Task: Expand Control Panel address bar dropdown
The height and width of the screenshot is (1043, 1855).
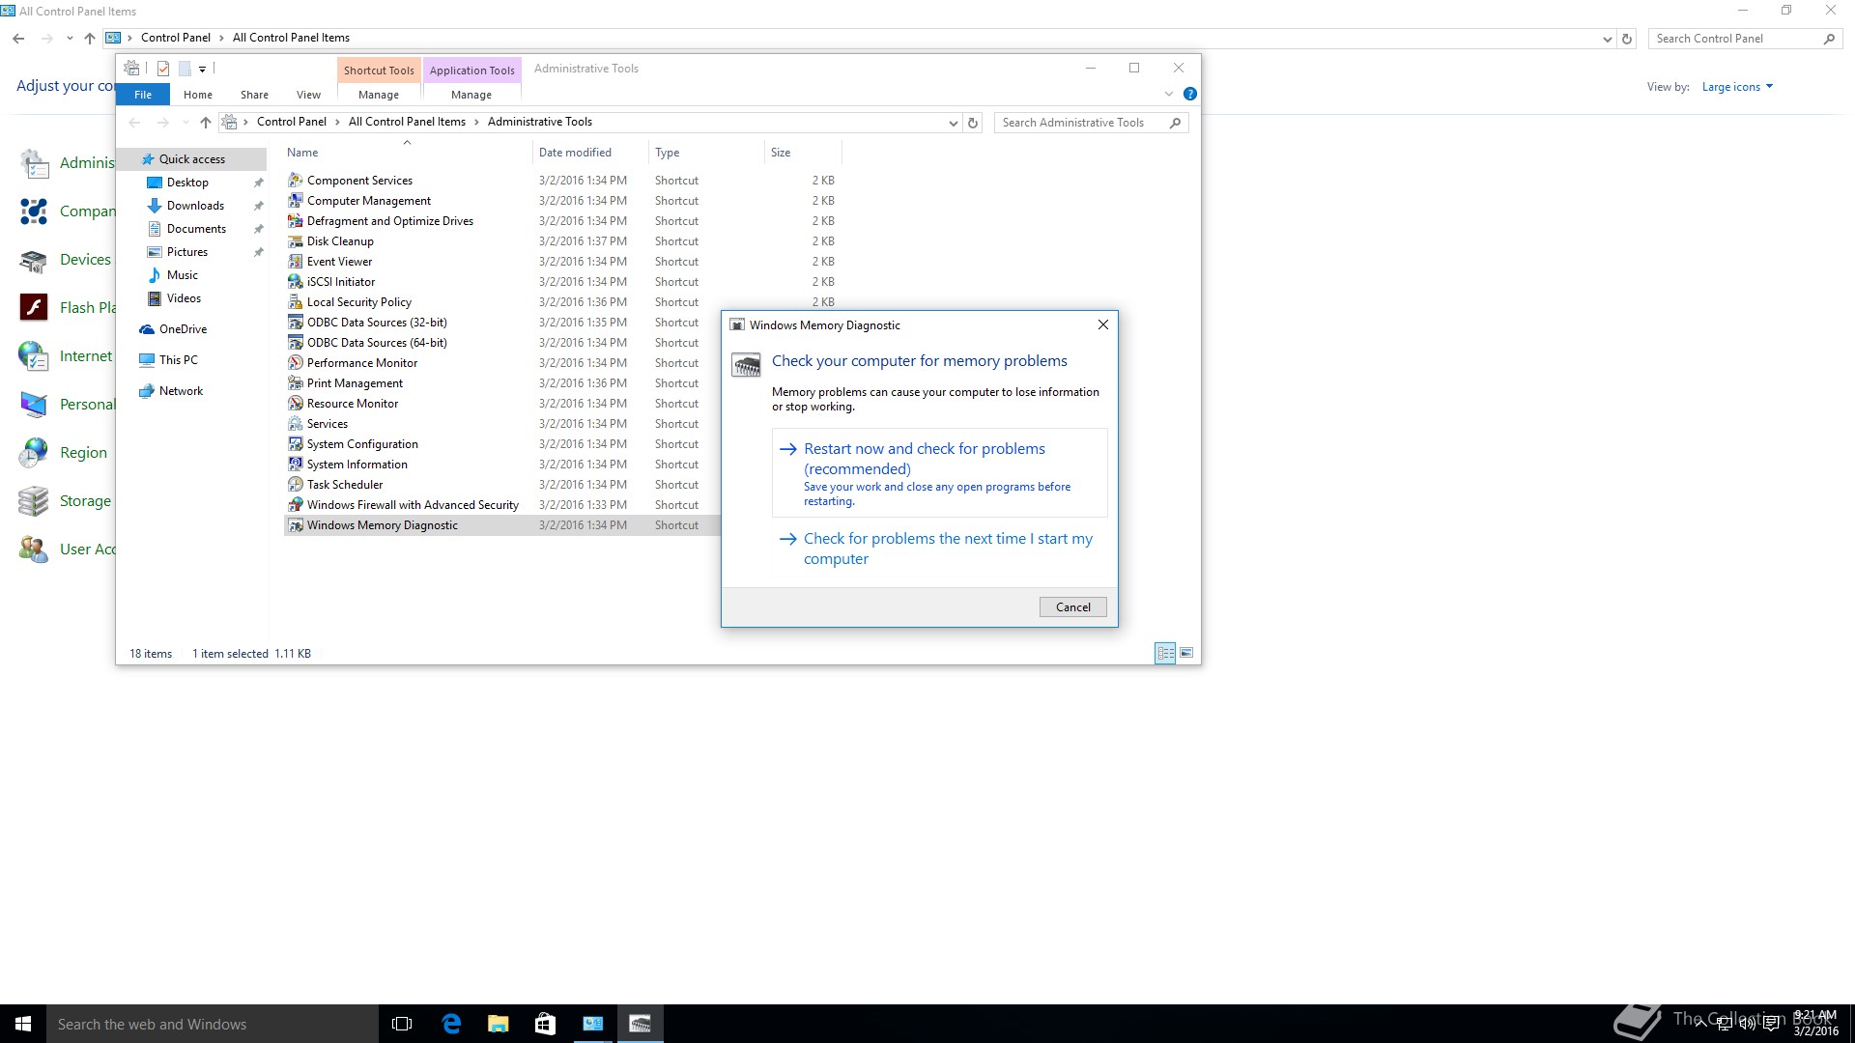Action: tap(1607, 39)
